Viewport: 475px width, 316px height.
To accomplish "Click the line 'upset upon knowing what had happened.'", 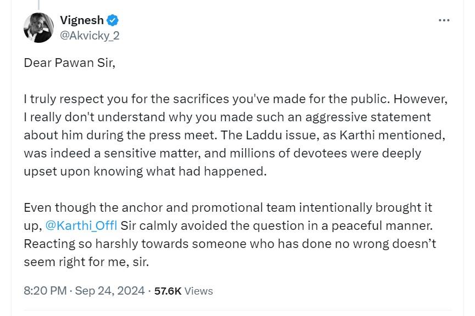I will 145,172.
